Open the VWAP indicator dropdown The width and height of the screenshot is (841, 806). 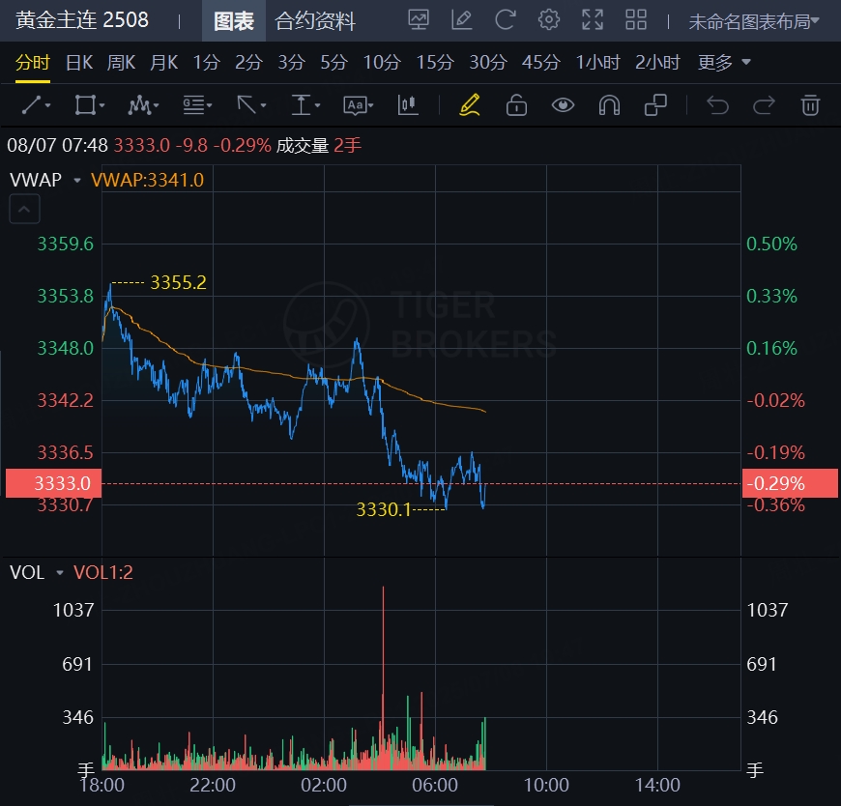pyautogui.click(x=76, y=180)
